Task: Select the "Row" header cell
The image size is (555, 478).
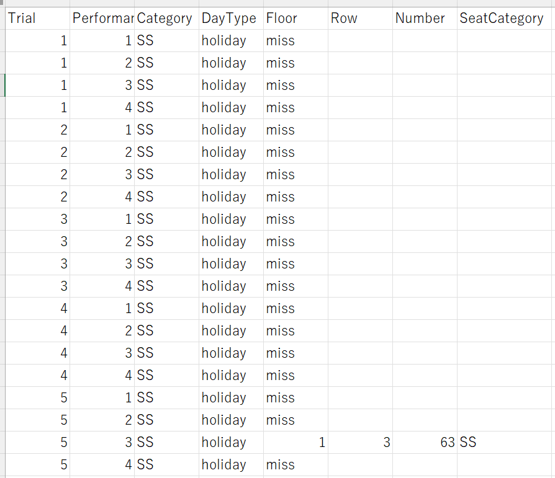Action: 360,19
